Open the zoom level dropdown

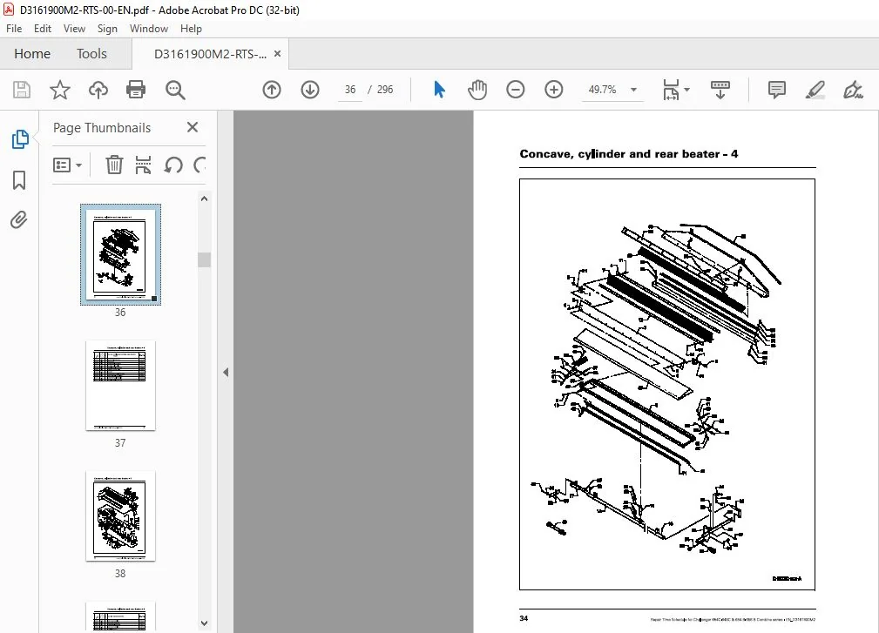tap(633, 90)
